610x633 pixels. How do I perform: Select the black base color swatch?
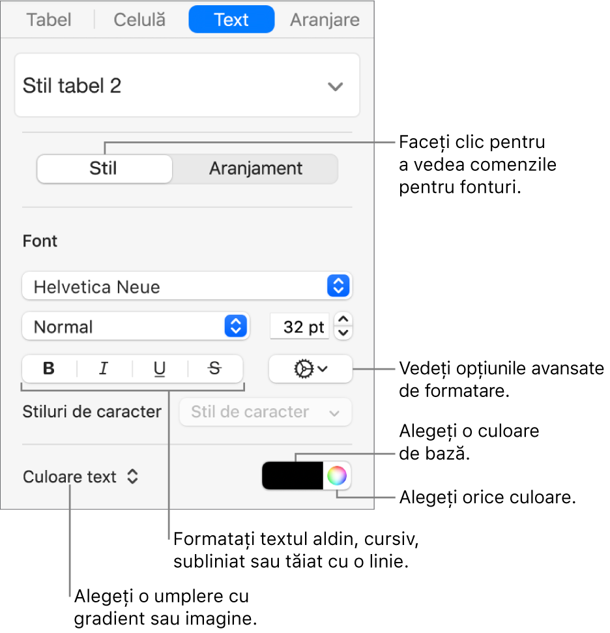293,475
